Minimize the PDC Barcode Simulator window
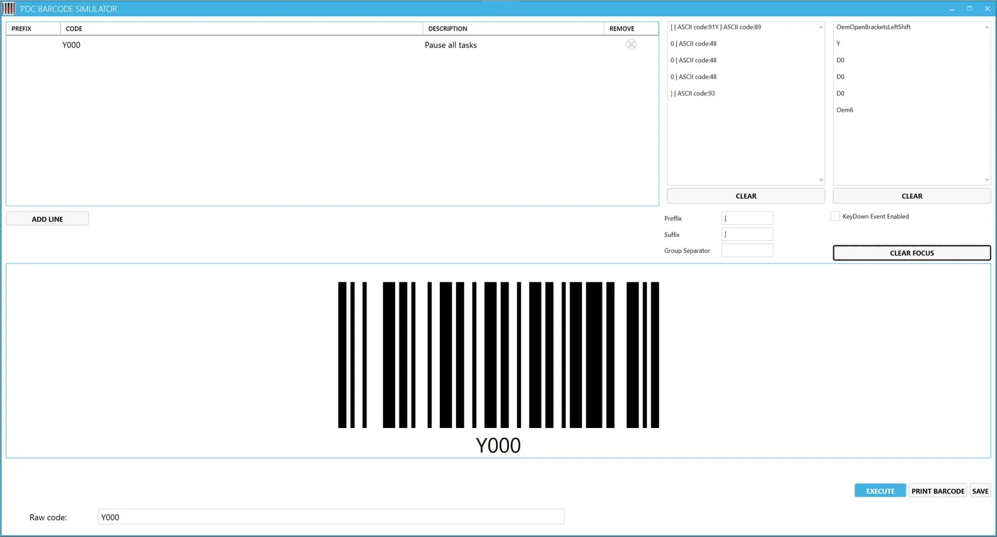997x537 pixels. click(x=952, y=9)
